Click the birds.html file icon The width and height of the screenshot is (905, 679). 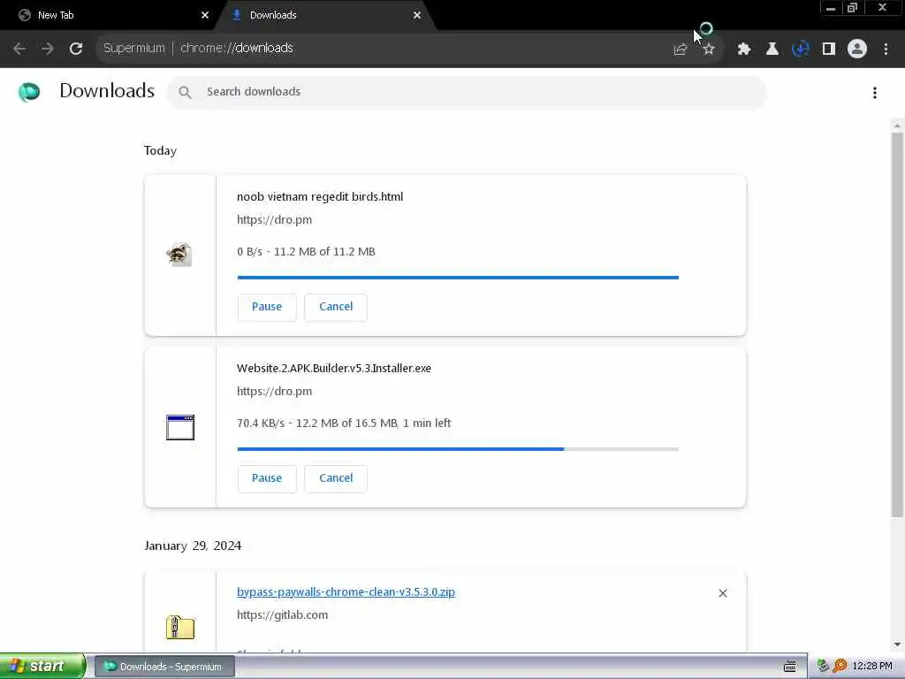pyautogui.click(x=179, y=254)
